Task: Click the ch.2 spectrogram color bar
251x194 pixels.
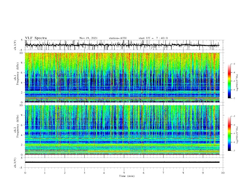Action: (229, 133)
